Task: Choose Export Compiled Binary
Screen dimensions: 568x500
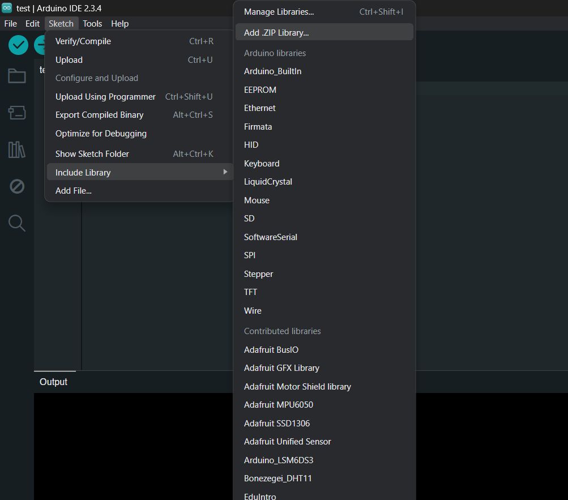Action: click(x=140, y=115)
